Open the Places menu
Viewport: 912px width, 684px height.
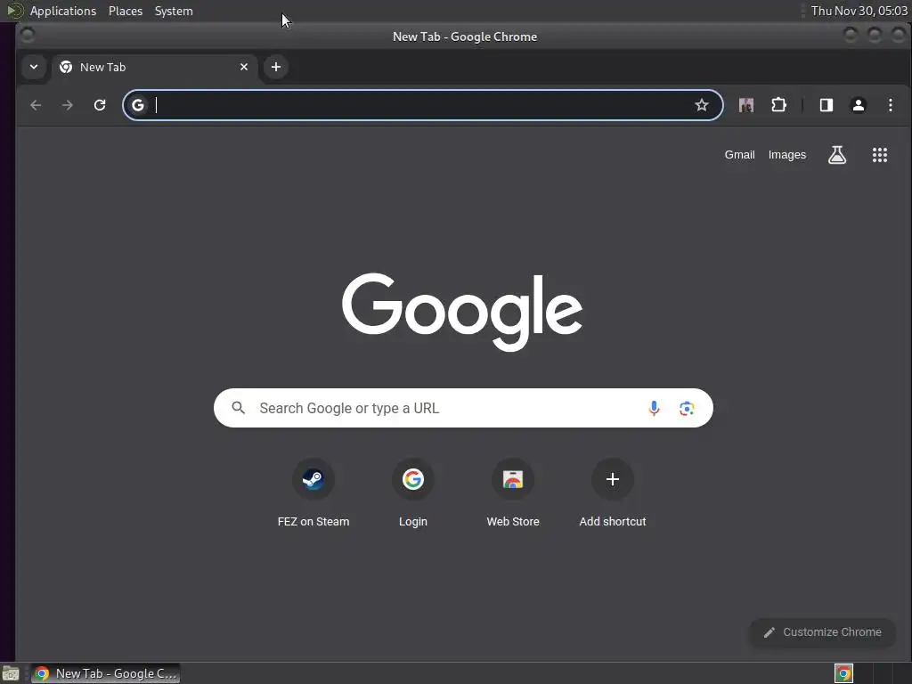[126, 11]
